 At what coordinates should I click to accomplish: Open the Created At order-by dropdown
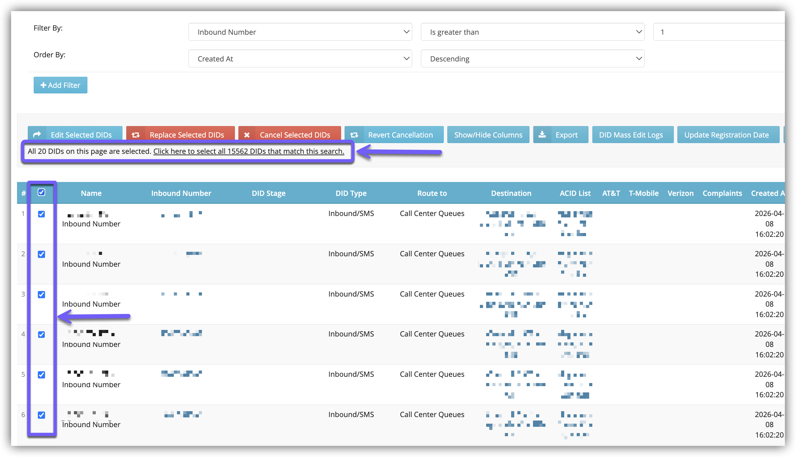pos(300,59)
